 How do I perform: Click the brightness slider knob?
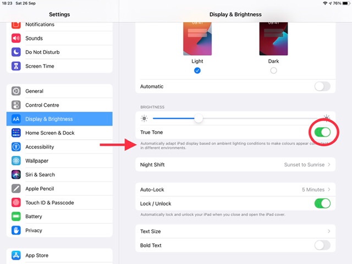[199, 118]
